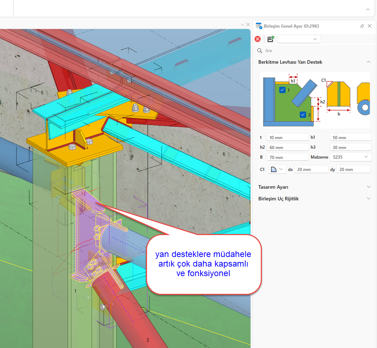This screenshot has width=377, height=348.
Task: Toggle side support checkbox 2 in diagram
Action: coord(303,114)
